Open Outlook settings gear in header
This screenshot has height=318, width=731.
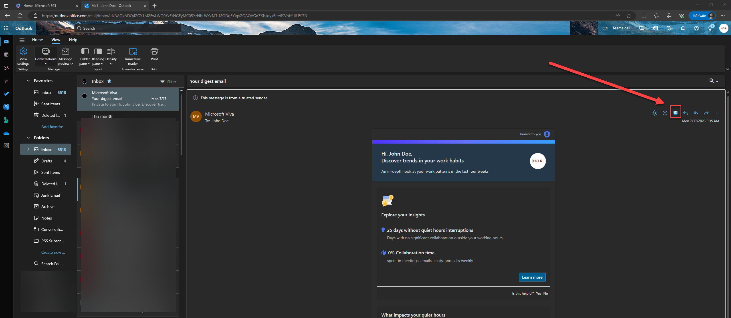click(696, 28)
